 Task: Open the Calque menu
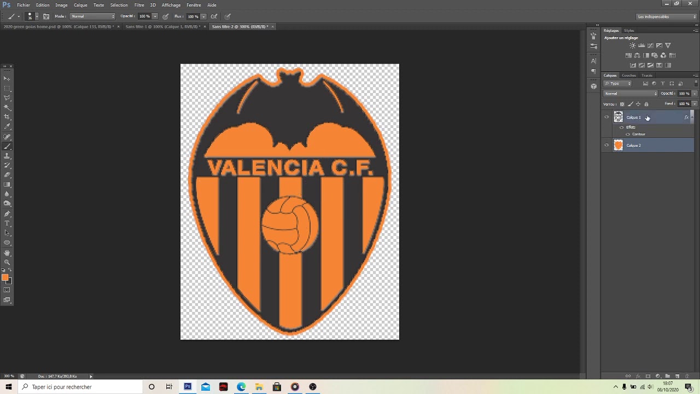pyautogui.click(x=80, y=5)
